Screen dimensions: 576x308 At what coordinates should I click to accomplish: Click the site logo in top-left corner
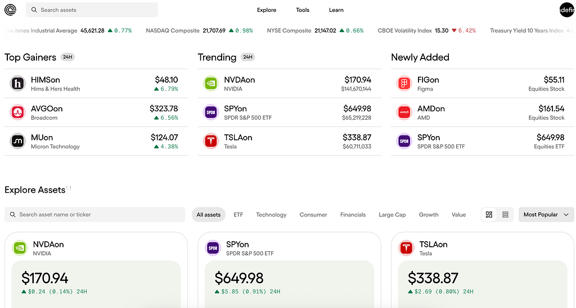(x=11, y=10)
